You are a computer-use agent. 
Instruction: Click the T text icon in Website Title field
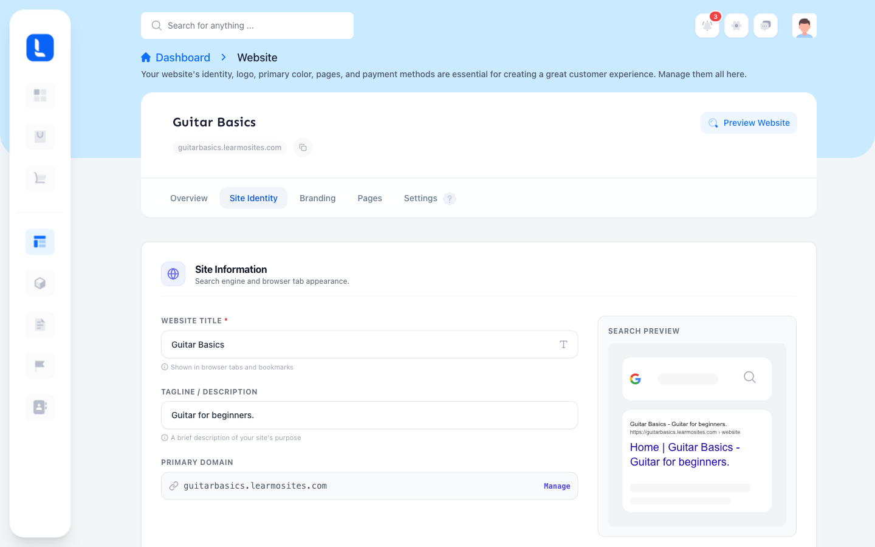coord(563,345)
